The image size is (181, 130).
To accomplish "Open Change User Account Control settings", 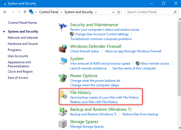I will tap(101, 34).
